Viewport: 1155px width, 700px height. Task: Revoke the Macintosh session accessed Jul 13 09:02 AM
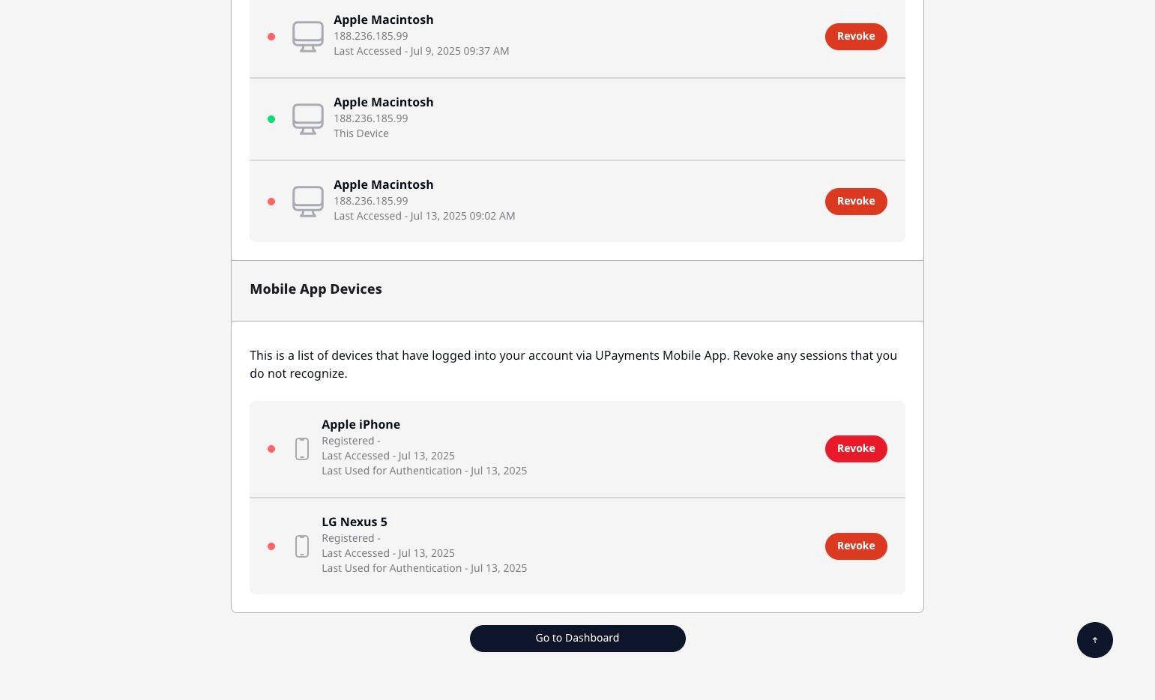point(855,202)
